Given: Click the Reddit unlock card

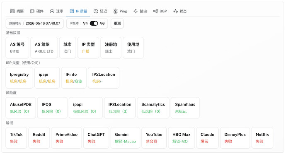Looking at the screenshot, I should click(39, 138).
